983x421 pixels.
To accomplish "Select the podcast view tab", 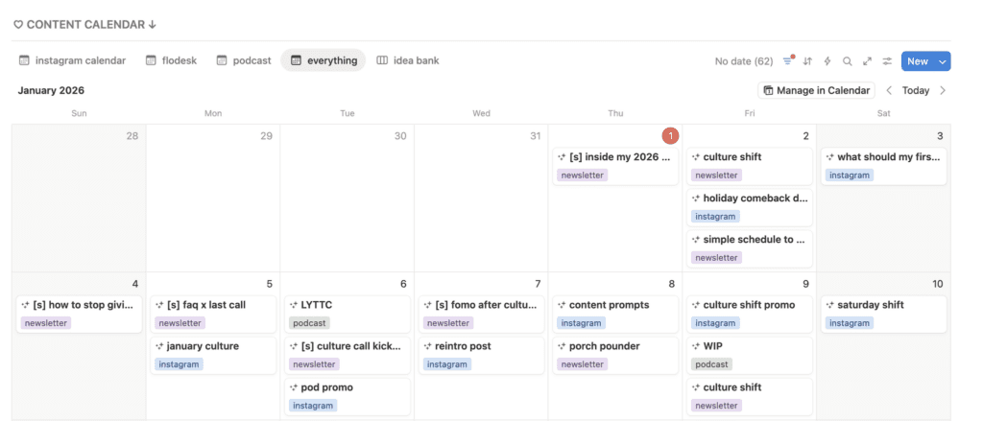I will 244,60.
